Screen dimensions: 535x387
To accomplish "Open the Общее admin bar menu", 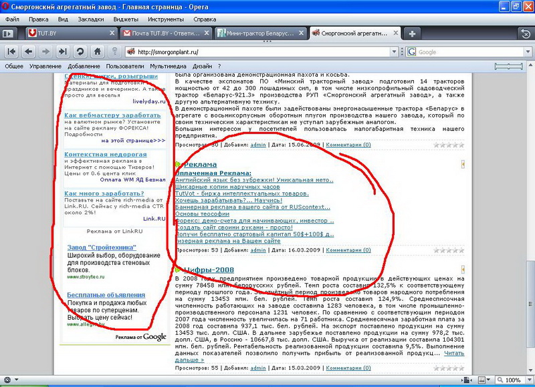I will pyautogui.click(x=14, y=66).
